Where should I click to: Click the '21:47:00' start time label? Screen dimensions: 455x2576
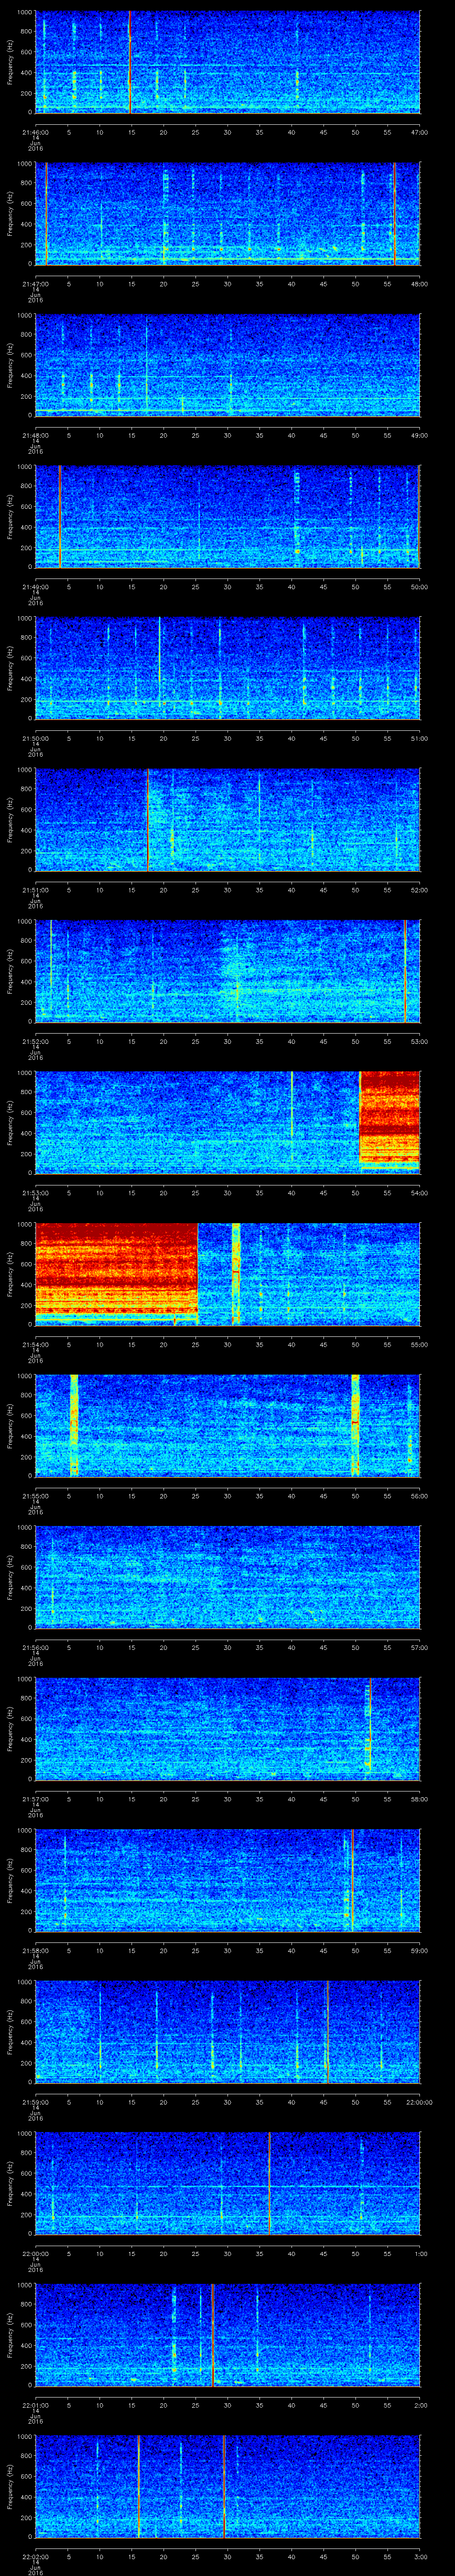pos(35,284)
